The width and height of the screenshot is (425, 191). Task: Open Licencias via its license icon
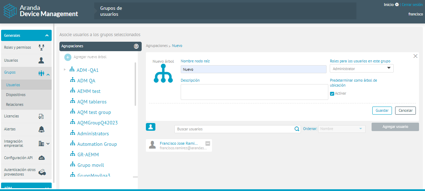pyautogui.click(x=41, y=116)
